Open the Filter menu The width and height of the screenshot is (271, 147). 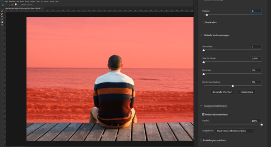coord(38,2)
